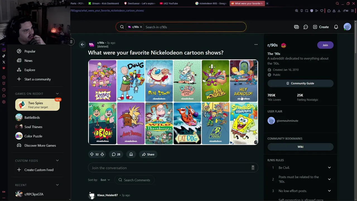Image resolution: width=357 pixels, height=201 pixels.
Task: Open TikTok in the browser sidebar
Action: click(x=4, y=56)
